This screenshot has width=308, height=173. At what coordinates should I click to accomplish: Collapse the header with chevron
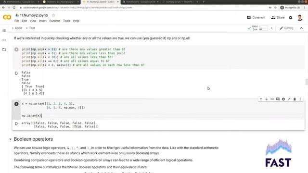pos(301,28)
